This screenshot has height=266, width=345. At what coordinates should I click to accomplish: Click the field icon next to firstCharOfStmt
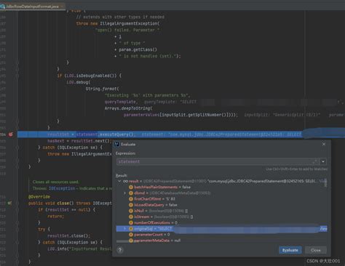(x=131, y=199)
